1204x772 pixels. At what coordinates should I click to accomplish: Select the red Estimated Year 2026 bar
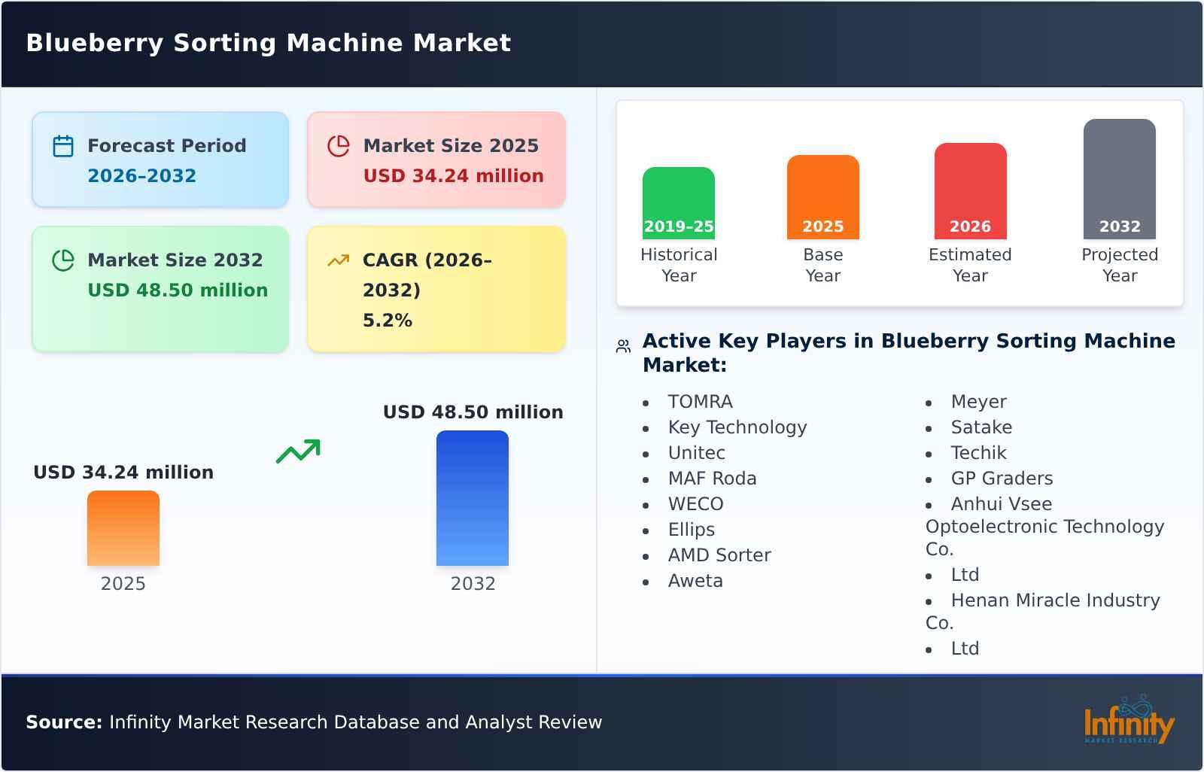click(970, 190)
